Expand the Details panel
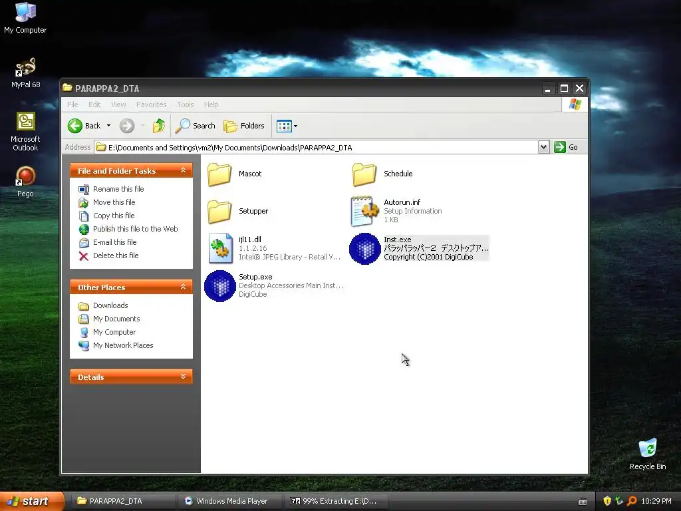 [184, 377]
